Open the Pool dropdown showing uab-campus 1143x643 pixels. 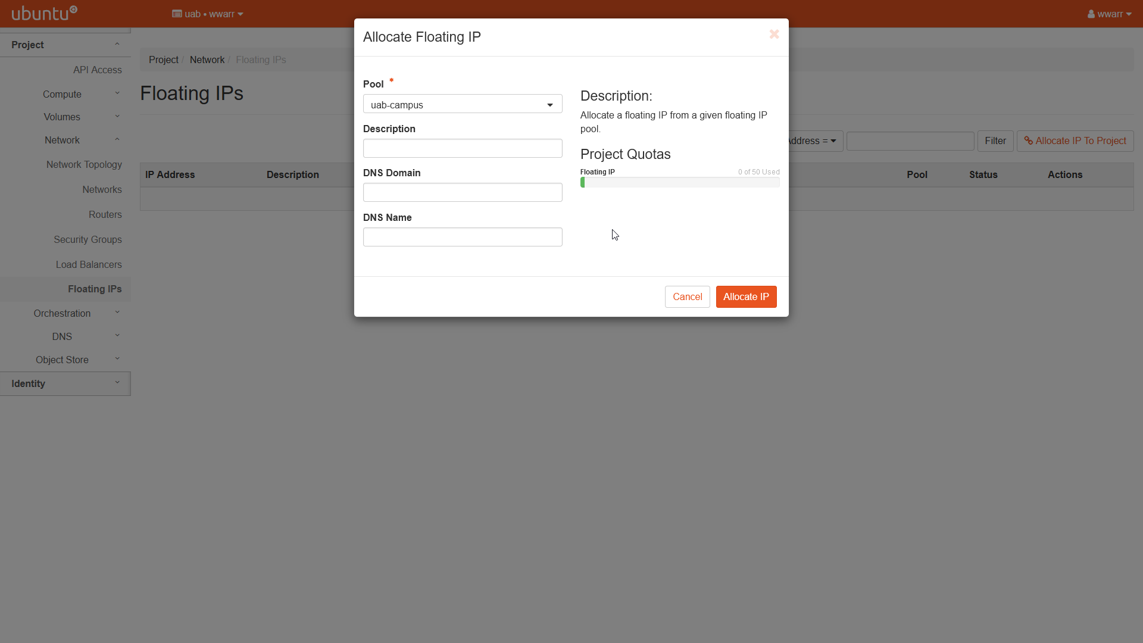[463, 104]
